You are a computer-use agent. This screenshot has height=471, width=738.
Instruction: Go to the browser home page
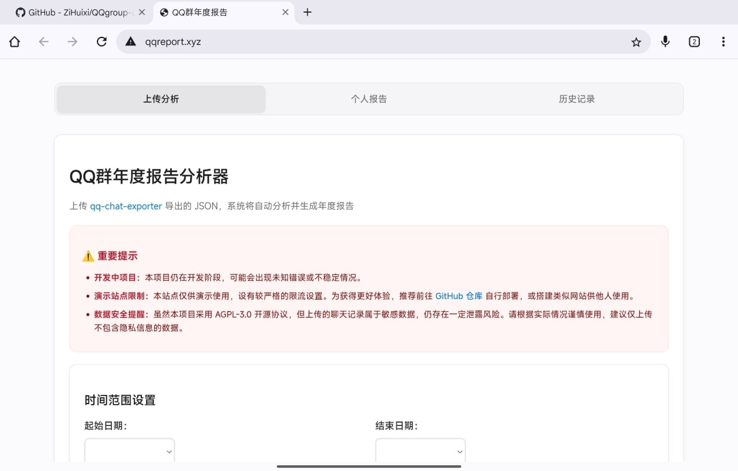click(15, 42)
